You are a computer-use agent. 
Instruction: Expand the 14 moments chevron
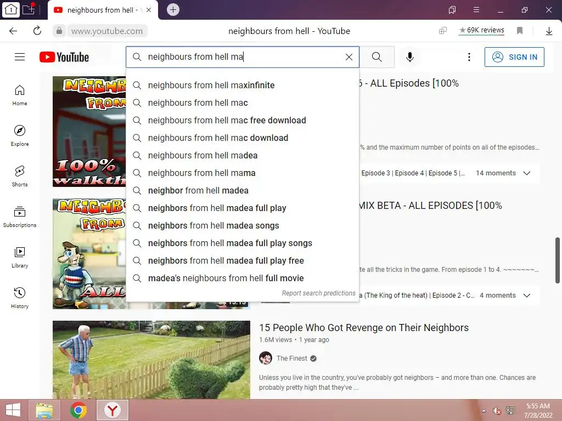coord(526,173)
